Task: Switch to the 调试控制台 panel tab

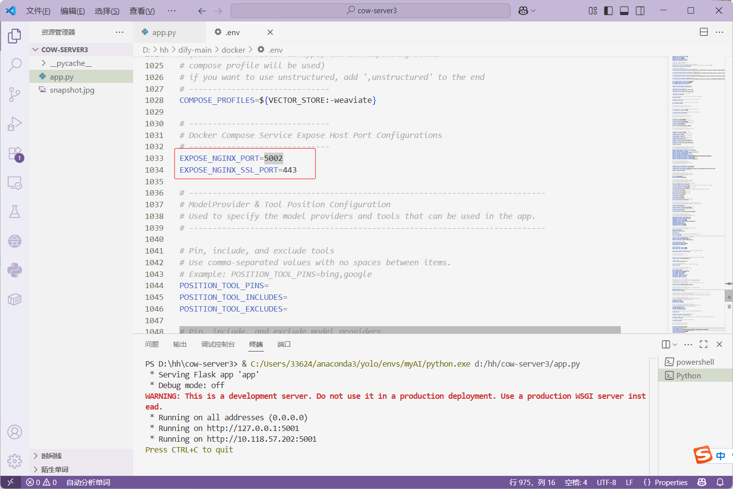Action: [218, 344]
